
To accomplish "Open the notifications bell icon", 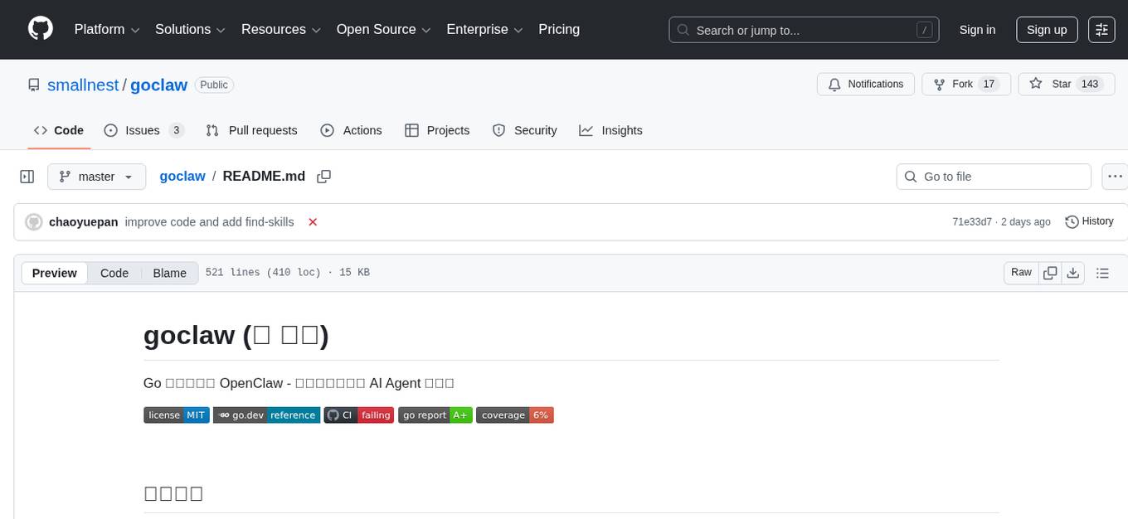I will [834, 84].
